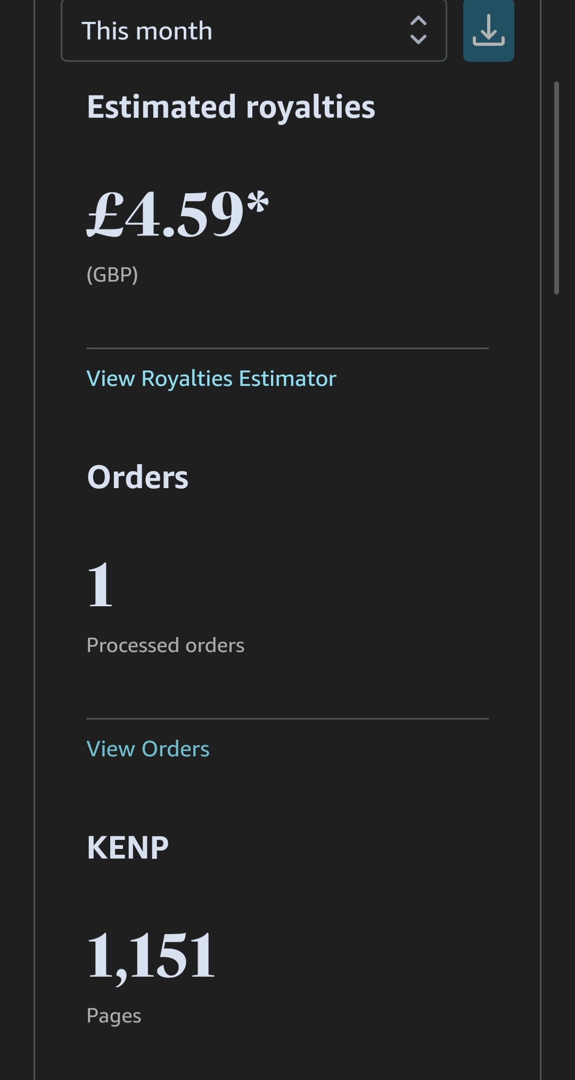The height and width of the screenshot is (1080, 575).
Task: Open the View Royalties Estimator link
Action: 211,378
